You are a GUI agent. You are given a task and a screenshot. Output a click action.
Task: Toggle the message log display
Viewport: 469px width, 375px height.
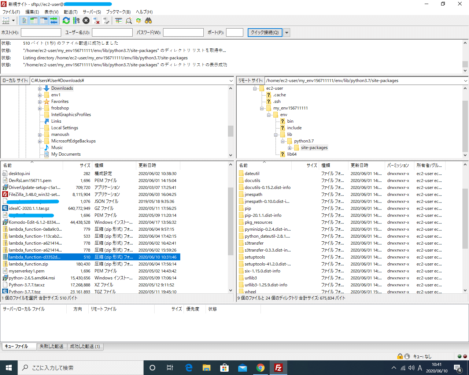(24, 21)
